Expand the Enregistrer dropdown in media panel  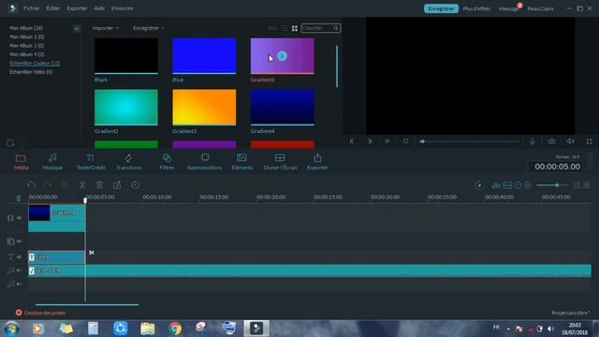click(x=149, y=28)
